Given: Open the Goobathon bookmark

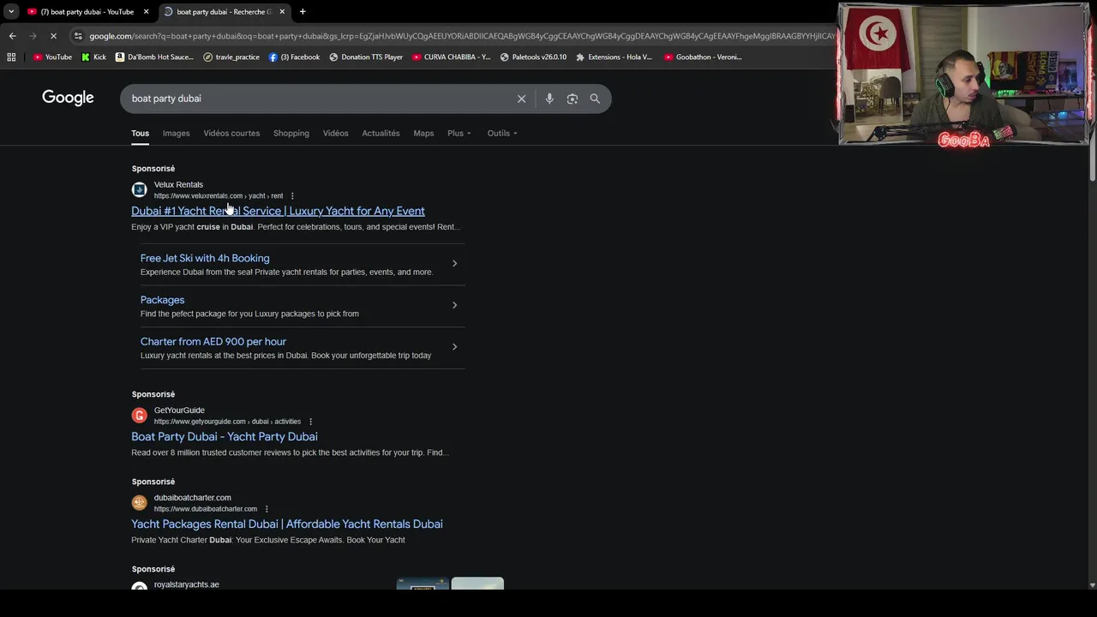Looking at the screenshot, I should [x=703, y=57].
